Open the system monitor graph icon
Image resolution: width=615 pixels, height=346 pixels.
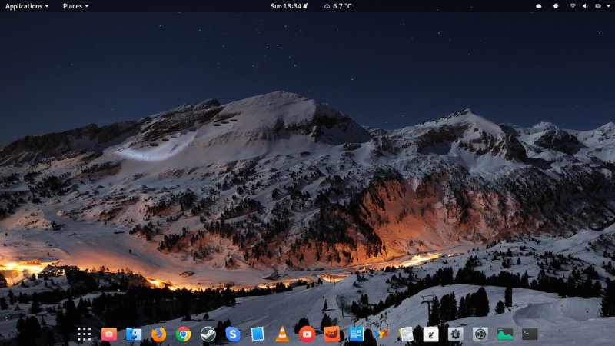[505, 334]
